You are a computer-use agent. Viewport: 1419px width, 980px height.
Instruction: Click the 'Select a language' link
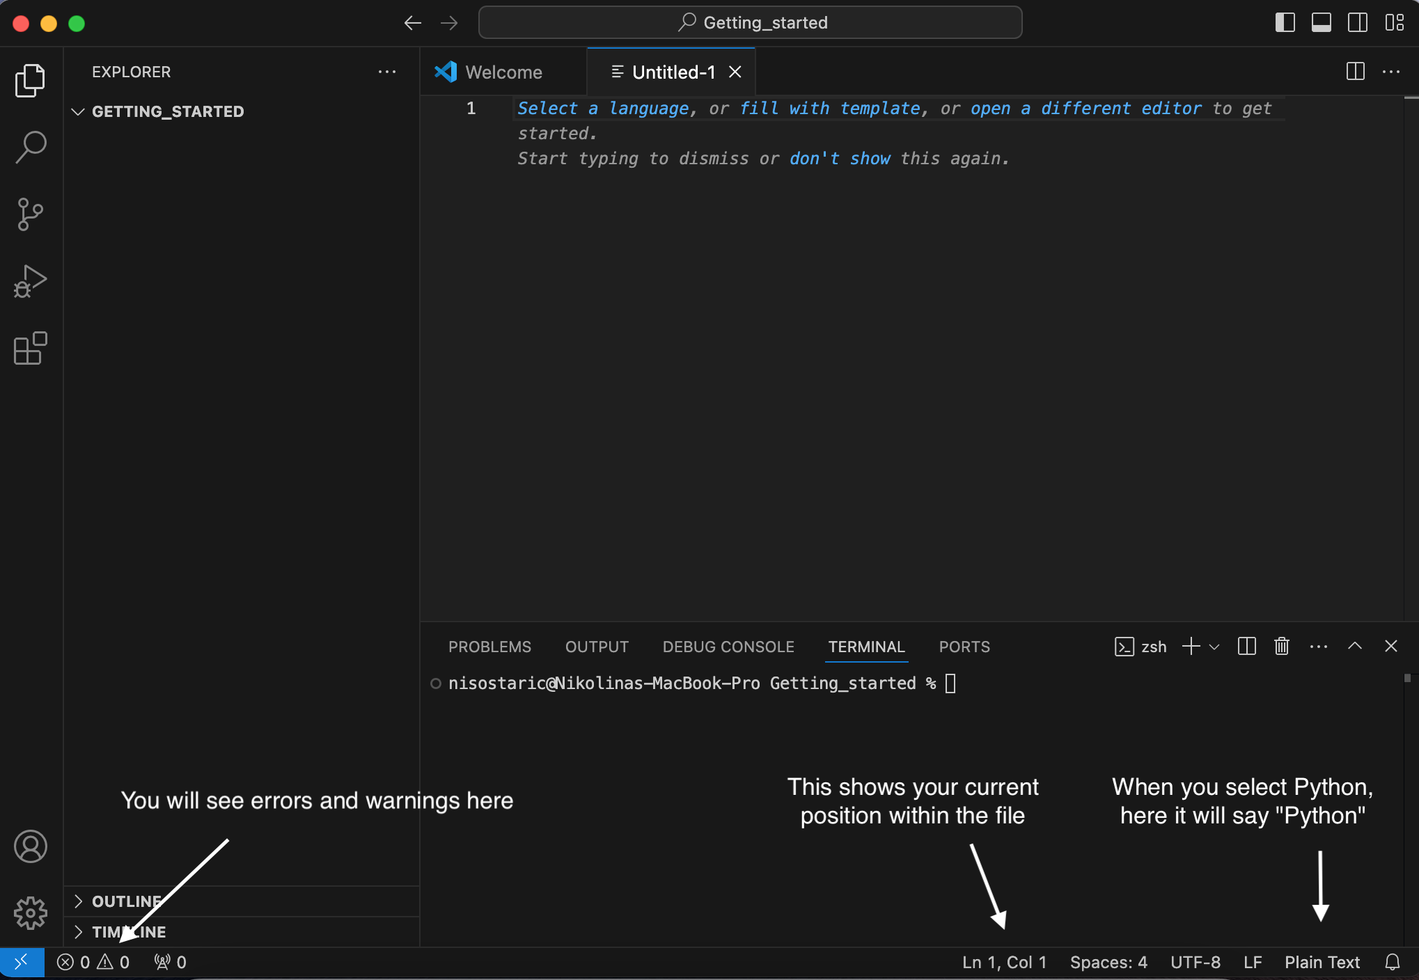point(603,109)
